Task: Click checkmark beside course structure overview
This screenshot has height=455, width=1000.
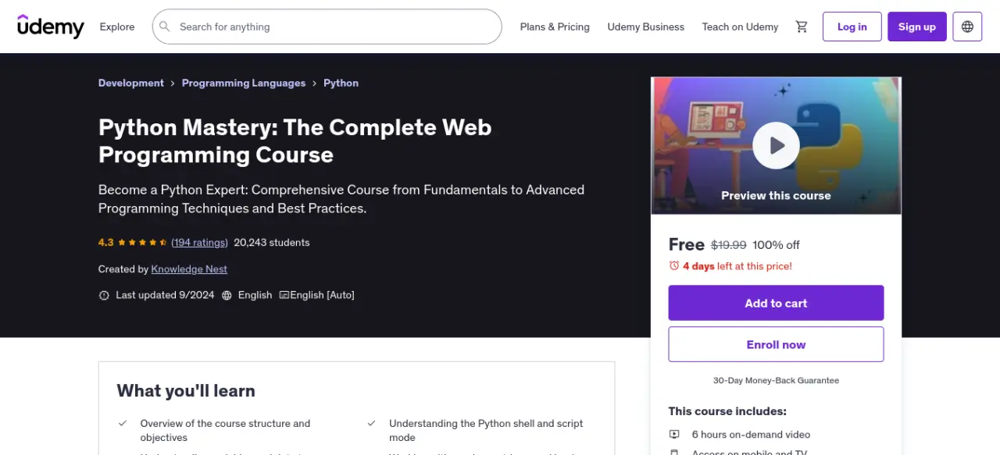Action: (123, 423)
